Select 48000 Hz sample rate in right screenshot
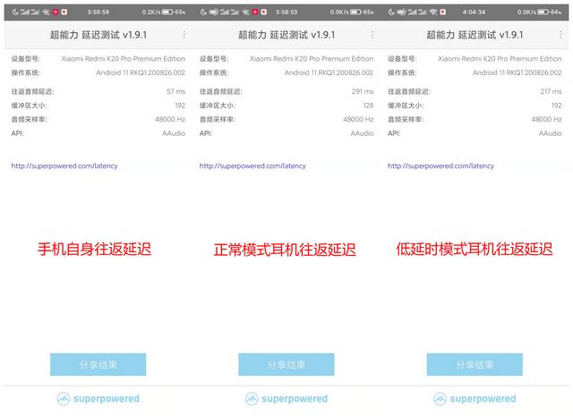The width and height of the screenshot is (573, 416). (546, 119)
